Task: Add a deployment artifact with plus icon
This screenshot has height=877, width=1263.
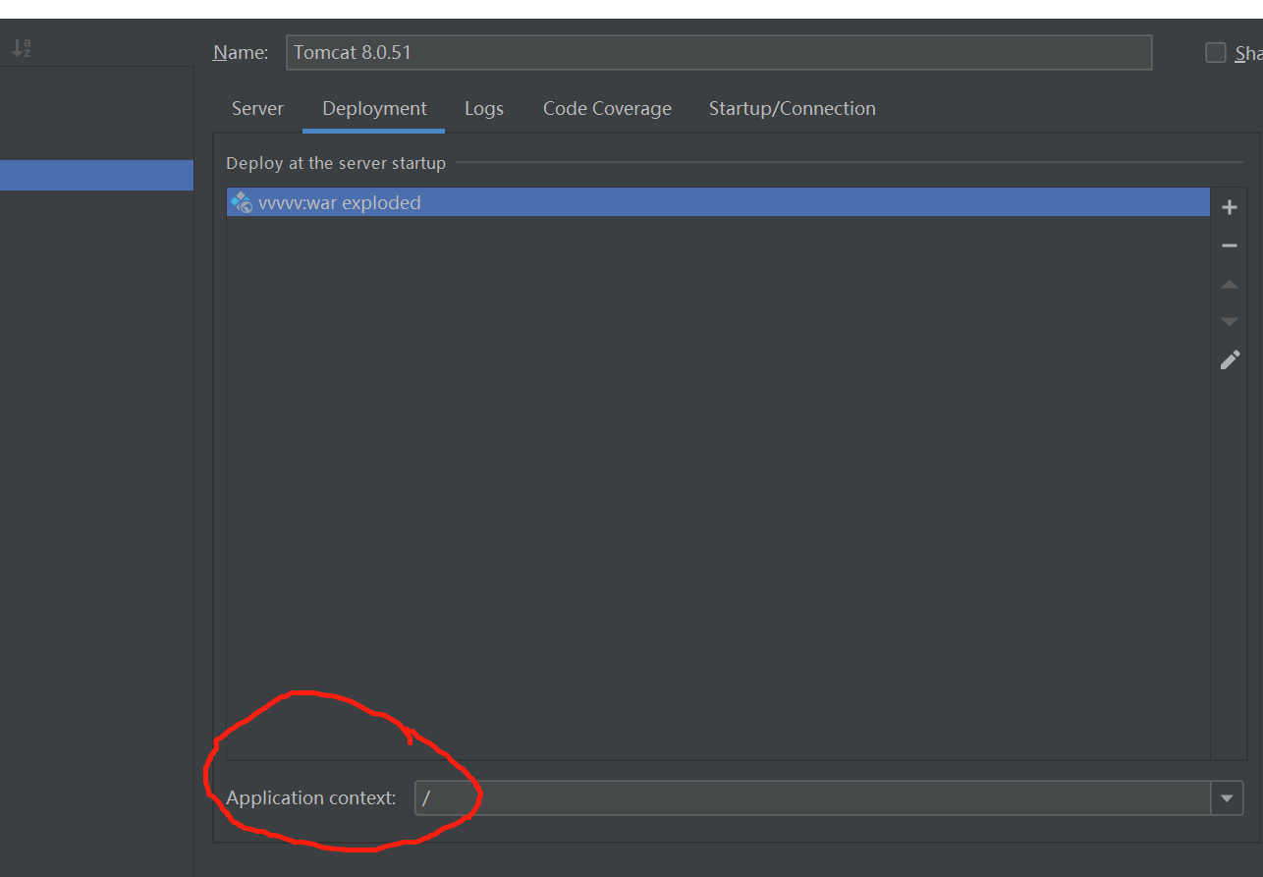Action: click(x=1229, y=207)
